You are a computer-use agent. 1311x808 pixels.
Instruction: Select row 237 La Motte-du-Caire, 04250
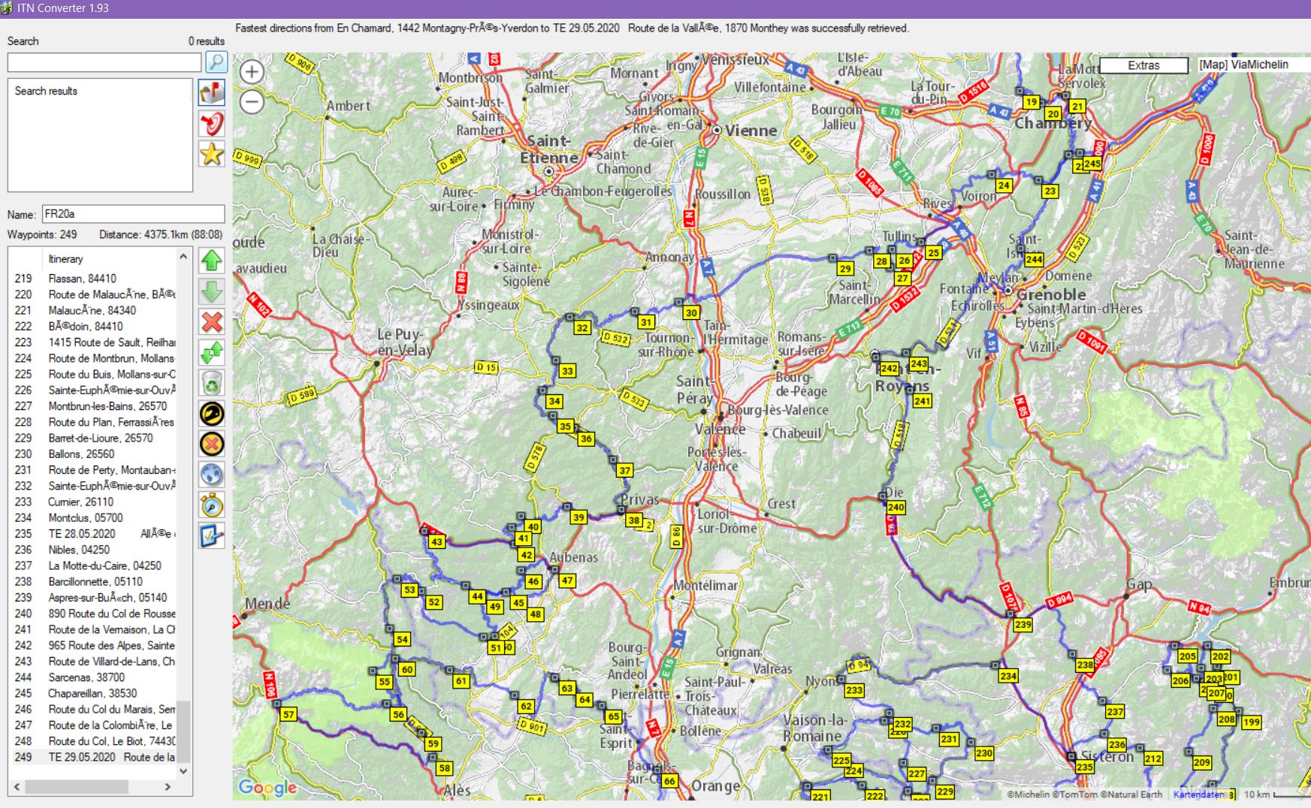(94, 566)
